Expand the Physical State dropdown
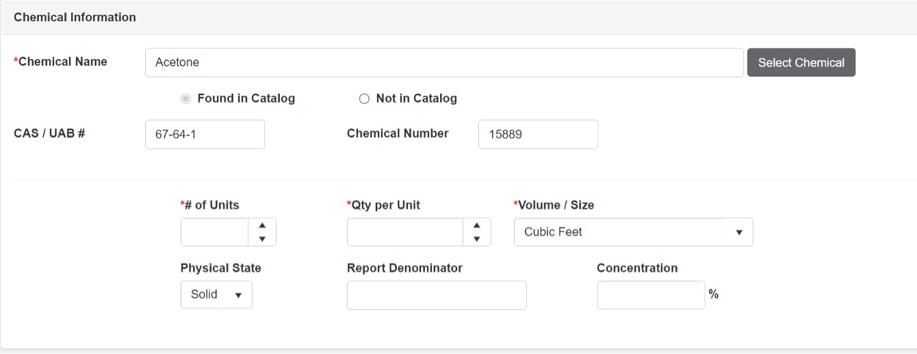 (x=216, y=295)
